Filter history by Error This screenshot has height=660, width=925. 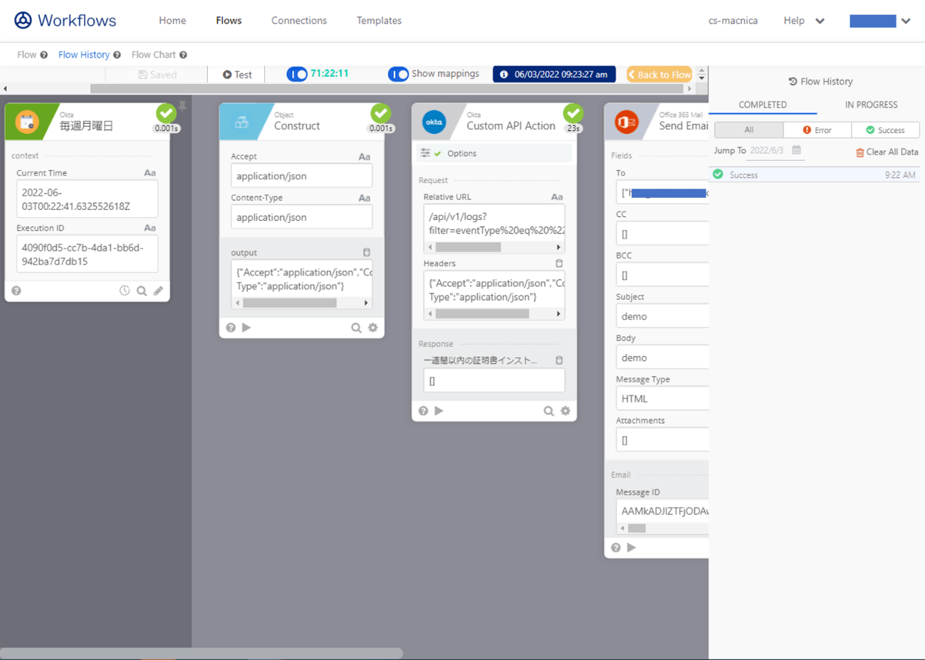click(817, 130)
